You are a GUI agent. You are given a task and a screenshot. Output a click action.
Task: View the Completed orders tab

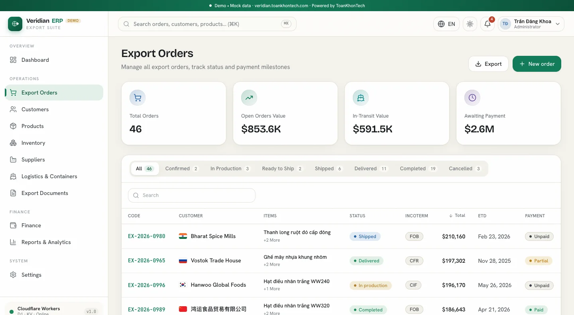[x=418, y=169]
